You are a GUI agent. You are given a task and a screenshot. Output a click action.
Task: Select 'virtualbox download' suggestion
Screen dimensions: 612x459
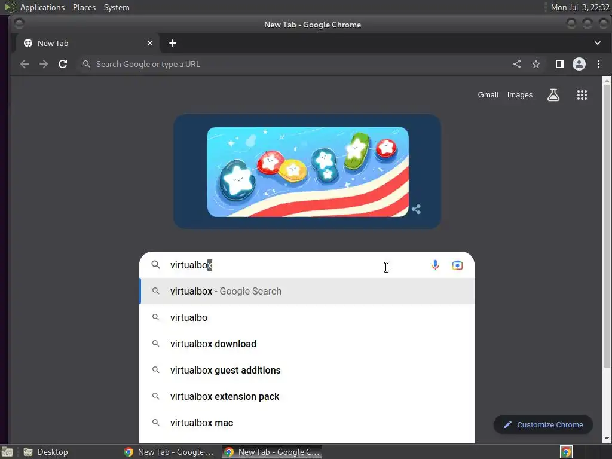(x=307, y=344)
